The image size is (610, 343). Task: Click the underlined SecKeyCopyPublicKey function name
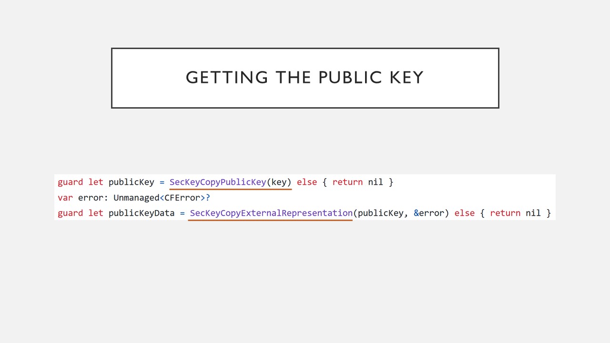tap(218, 182)
